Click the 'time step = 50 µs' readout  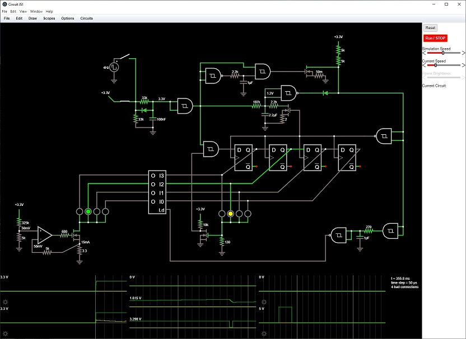(404, 282)
